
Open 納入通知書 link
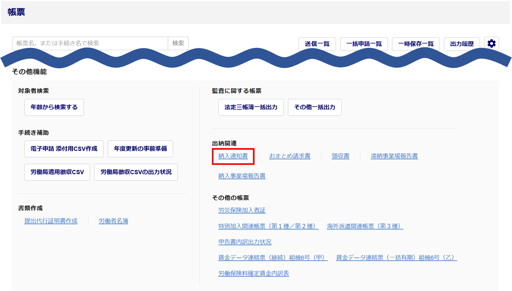coord(233,156)
